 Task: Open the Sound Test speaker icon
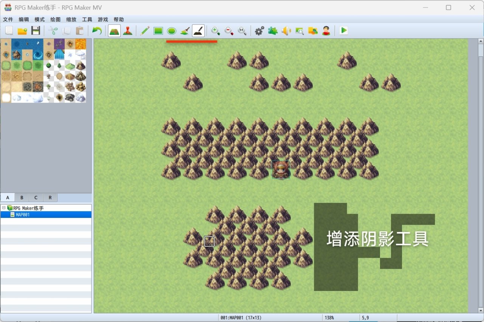click(x=286, y=31)
